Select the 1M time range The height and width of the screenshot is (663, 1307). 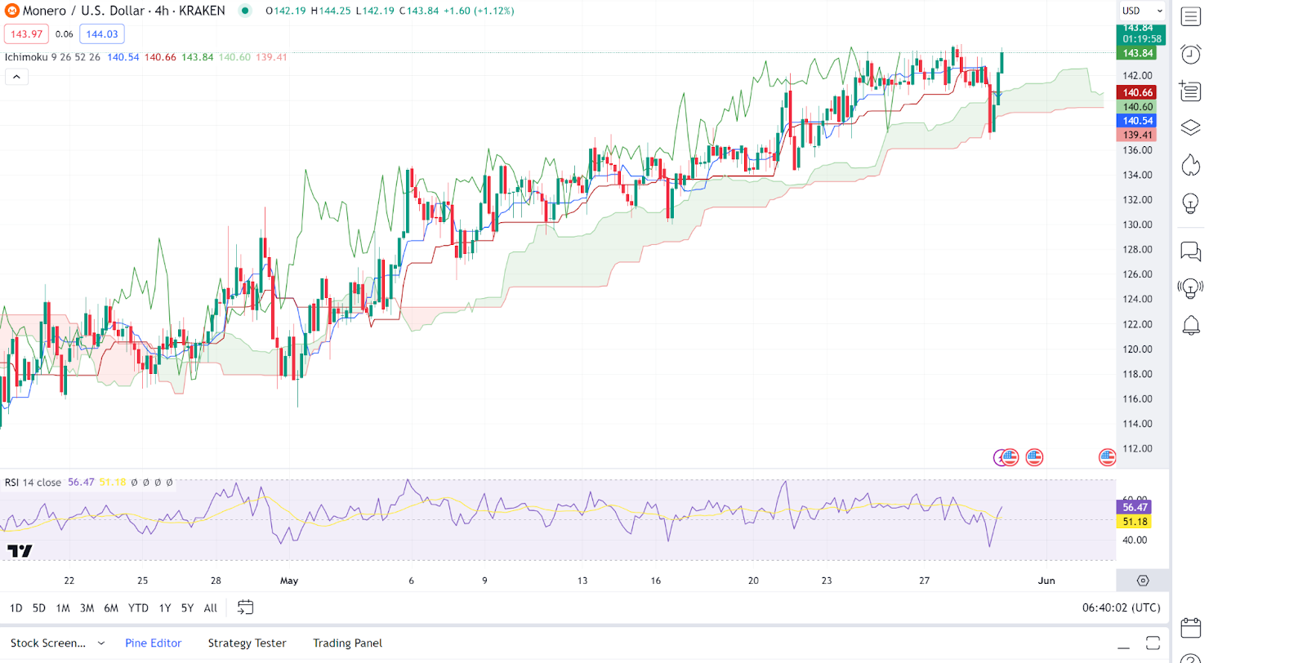(63, 608)
